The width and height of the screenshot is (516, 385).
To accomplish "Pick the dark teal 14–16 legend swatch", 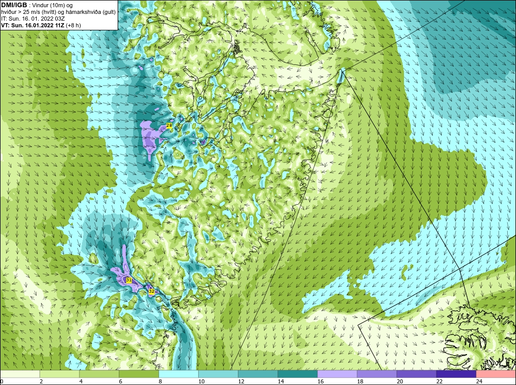I will pyautogui.click(x=298, y=374).
